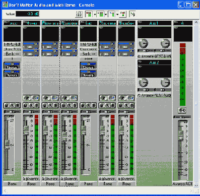Screen dimensions: 200x196
Task: Click the stereo link button below the master meter
Action: click(182, 110)
